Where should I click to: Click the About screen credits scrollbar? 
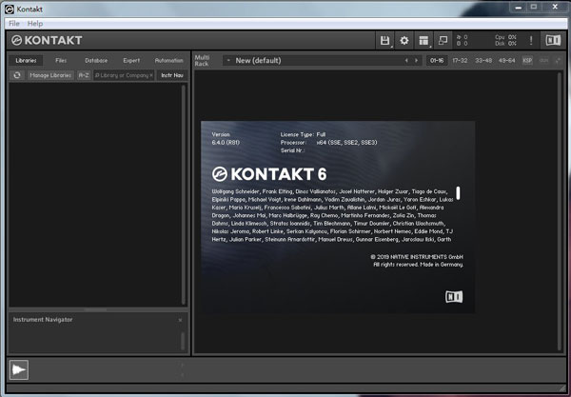[x=458, y=192]
